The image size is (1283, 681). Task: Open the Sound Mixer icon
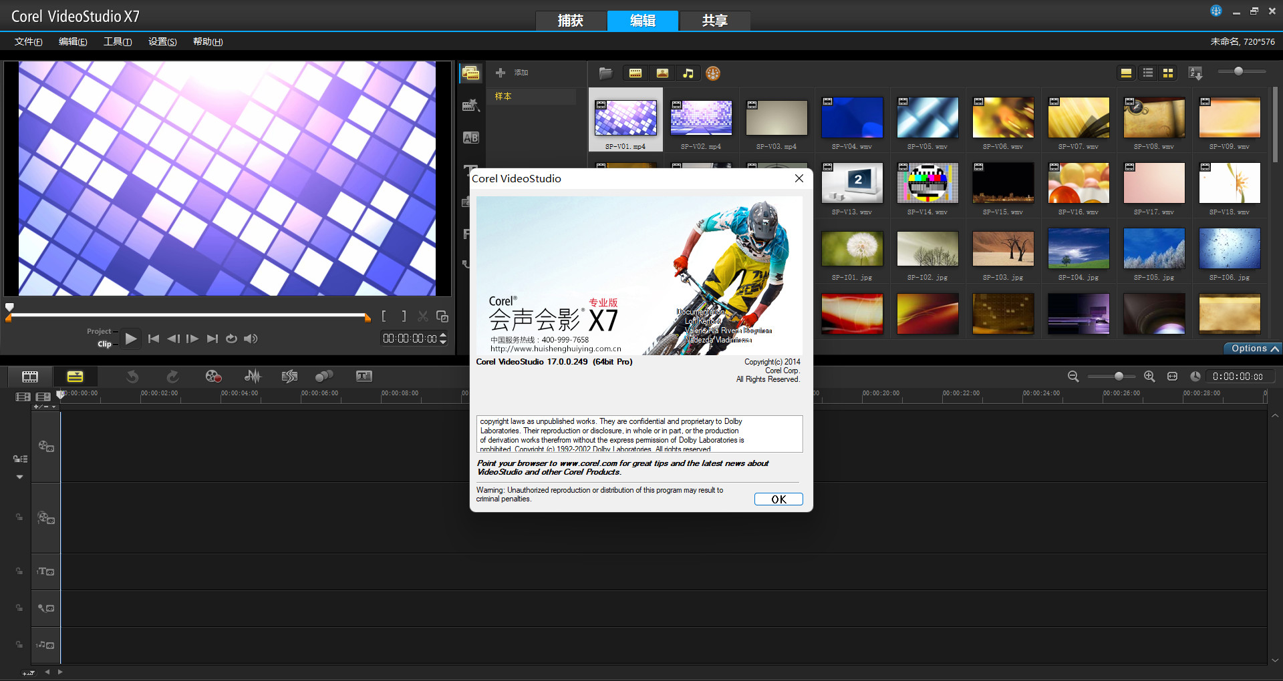coord(253,377)
